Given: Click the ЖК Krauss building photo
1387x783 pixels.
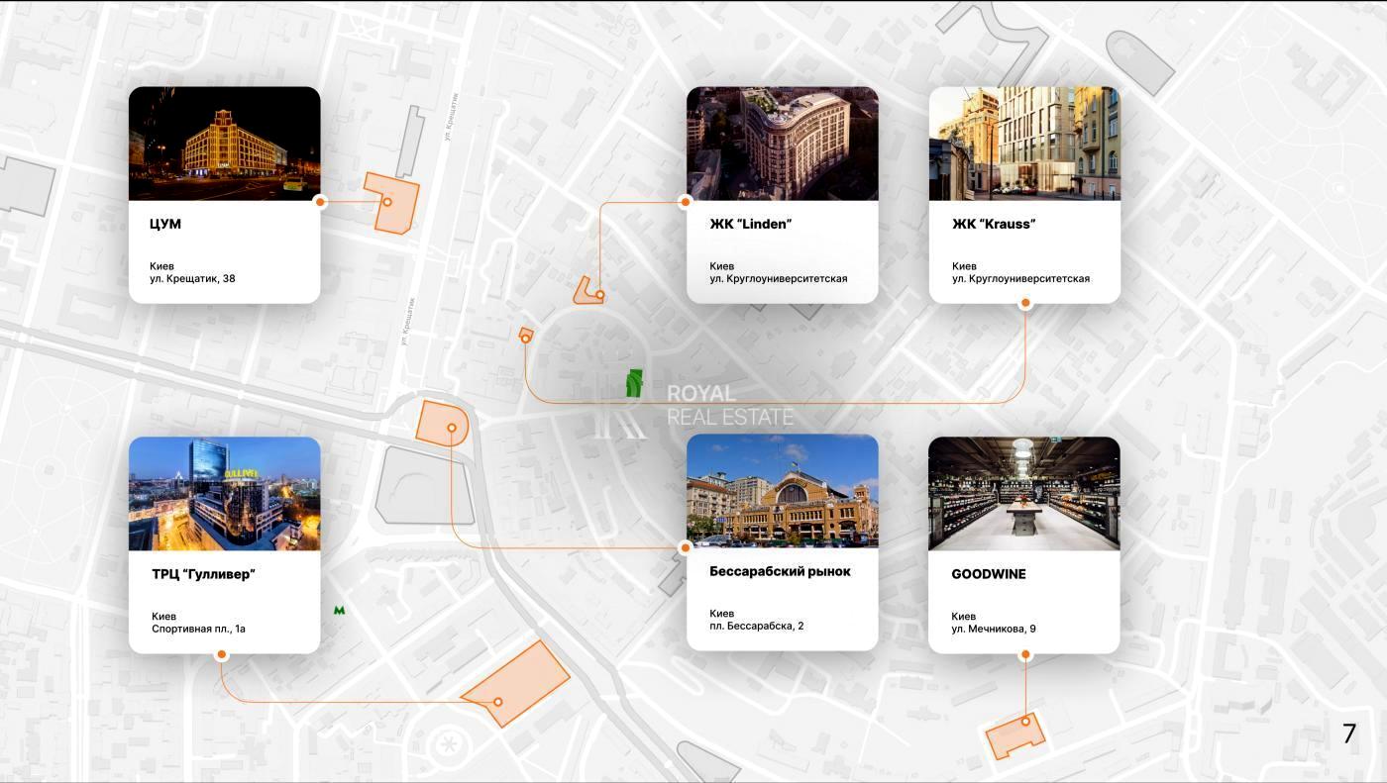Looking at the screenshot, I should (1024, 144).
